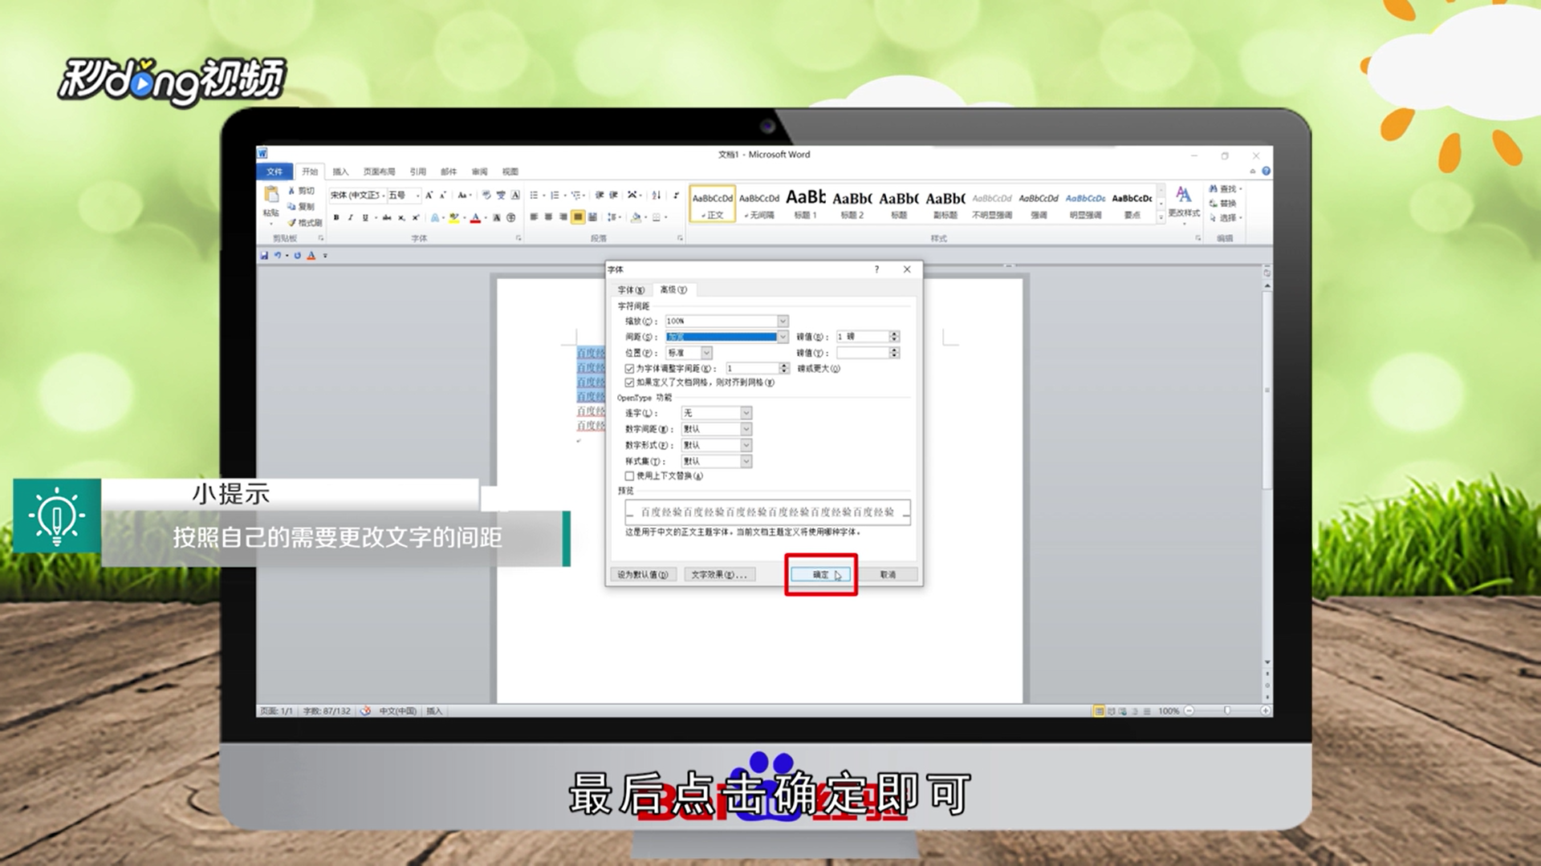The image size is (1541, 866).
Task: Switch to the 字体 tab in dialog
Action: click(631, 289)
